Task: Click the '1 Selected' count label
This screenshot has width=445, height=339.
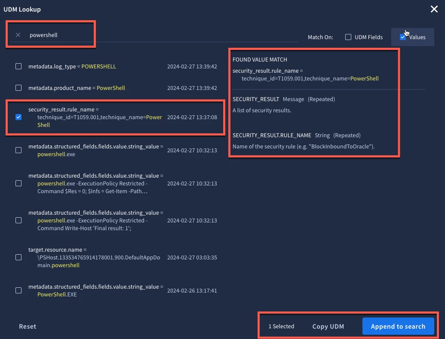Action: [281, 327]
